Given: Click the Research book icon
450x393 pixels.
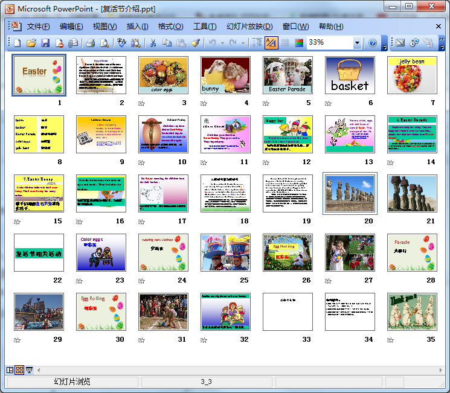Looking at the screenshot, I should tap(135, 43).
